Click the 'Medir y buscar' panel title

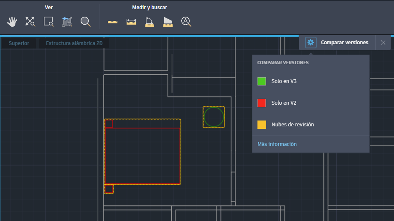coord(150,7)
